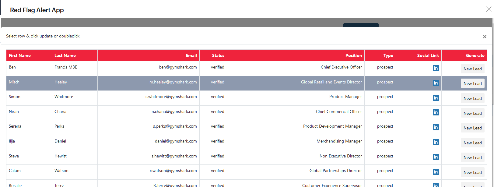Click the Social Link column header
The height and width of the screenshot is (187, 494).
(419, 55)
